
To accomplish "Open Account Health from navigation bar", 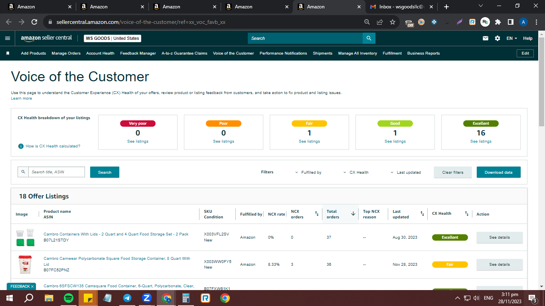I will click(101, 53).
